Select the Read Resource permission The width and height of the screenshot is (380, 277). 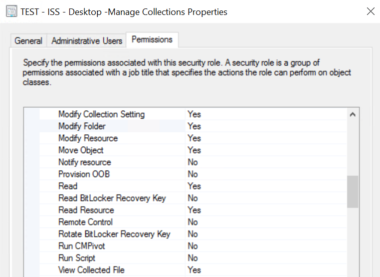coord(193,210)
